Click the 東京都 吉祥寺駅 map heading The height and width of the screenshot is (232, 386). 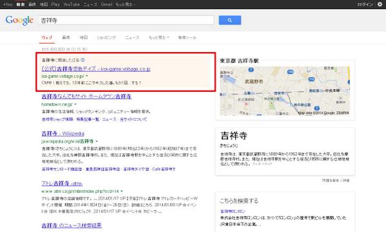[239, 60]
